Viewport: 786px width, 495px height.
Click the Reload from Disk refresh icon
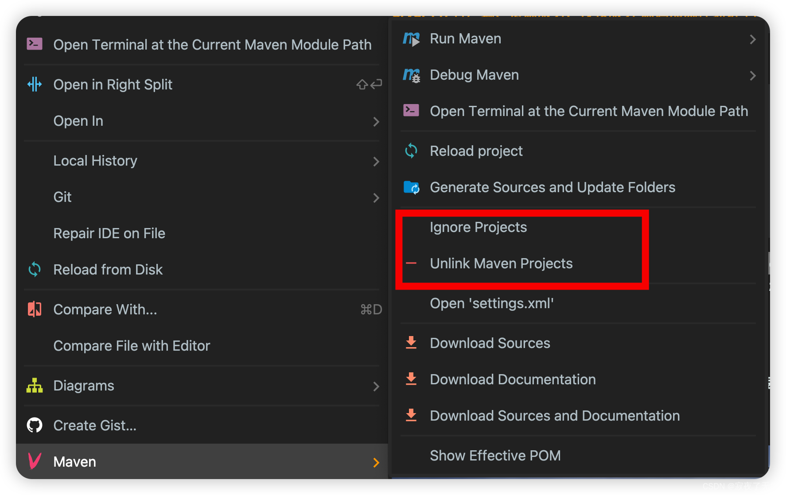coord(35,269)
